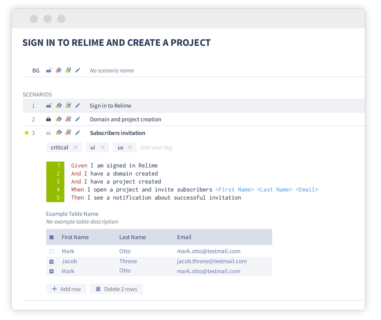Image resolution: width=381 pixels, height=320 pixels.
Task: Remove the ui tag
Action: 103,147
